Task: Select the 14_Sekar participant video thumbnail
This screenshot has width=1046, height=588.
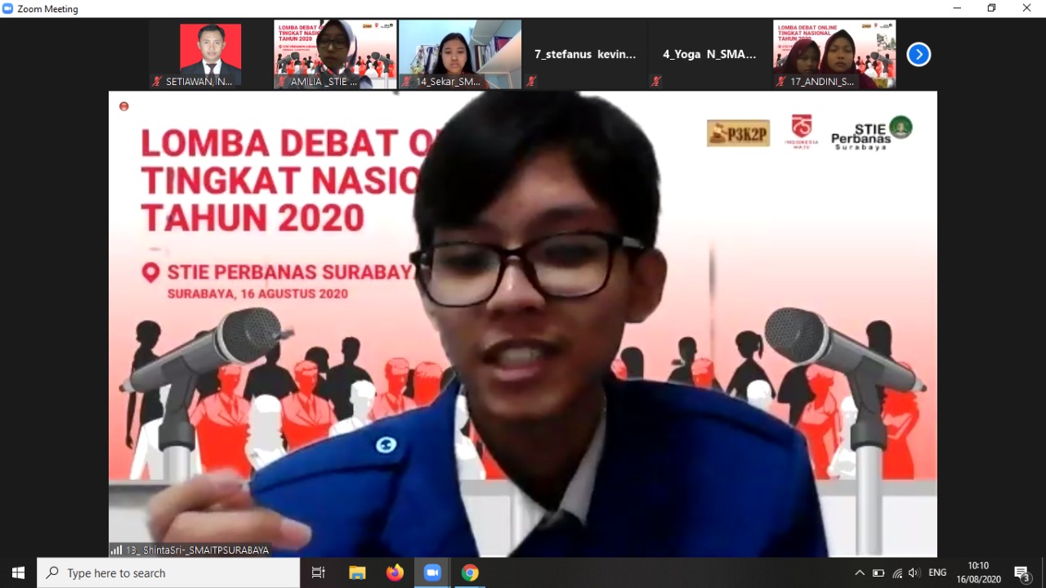Action: click(x=460, y=54)
